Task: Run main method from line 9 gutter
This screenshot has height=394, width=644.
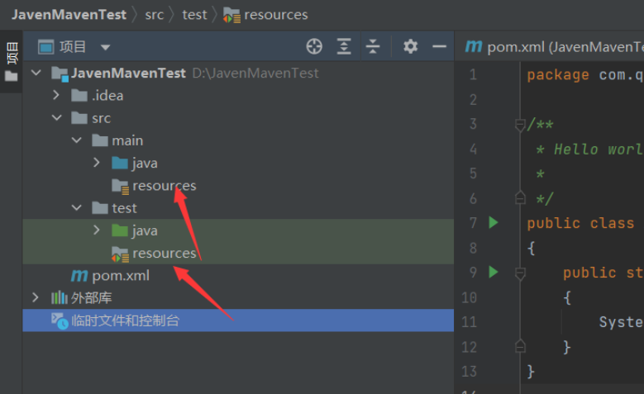Action: click(x=494, y=272)
